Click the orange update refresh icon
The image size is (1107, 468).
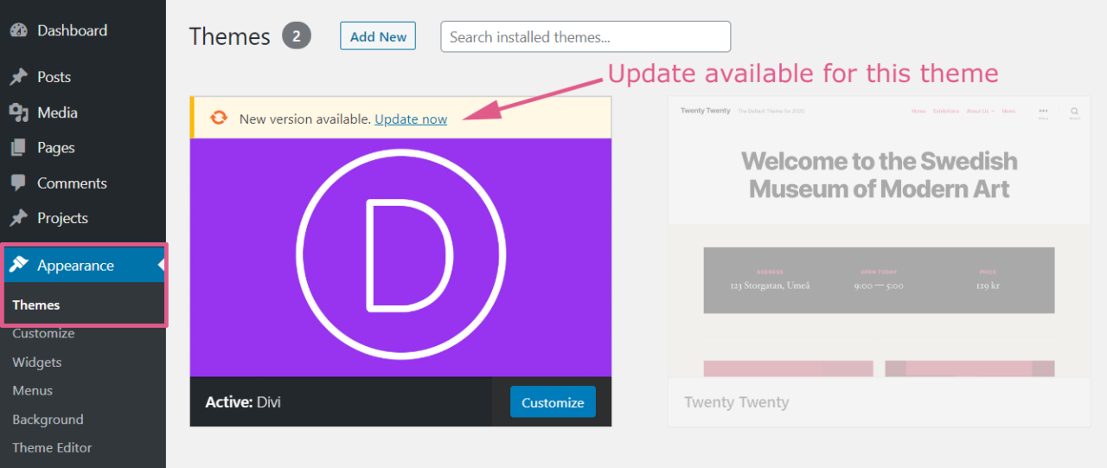[x=220, y=119]
